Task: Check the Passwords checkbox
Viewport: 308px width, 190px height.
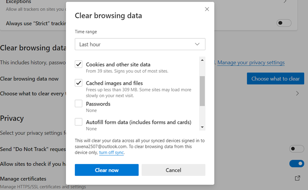Action: point(79,104)
